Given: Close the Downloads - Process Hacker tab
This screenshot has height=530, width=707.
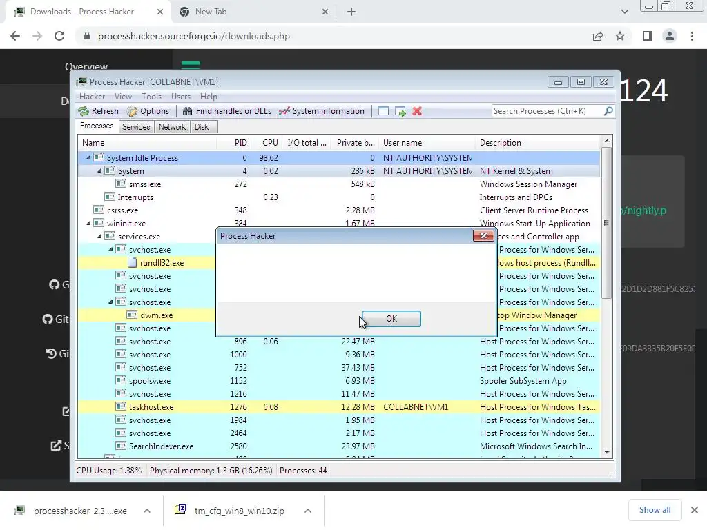Looking at the screenshot, I should coord(160,12).
